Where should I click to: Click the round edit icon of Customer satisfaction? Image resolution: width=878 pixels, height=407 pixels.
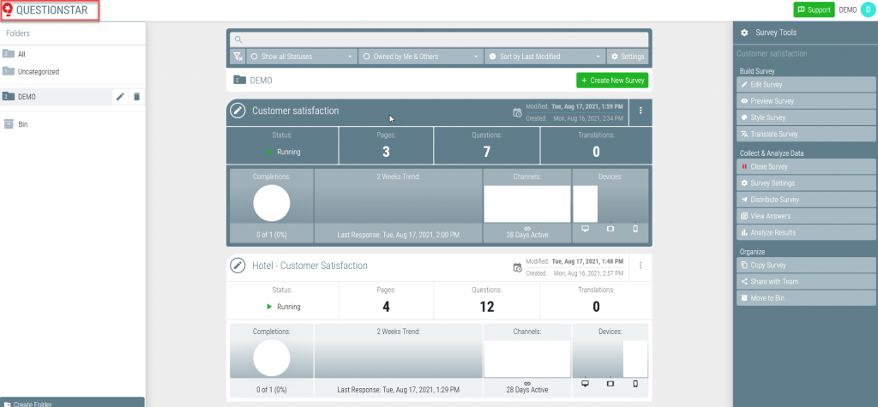pos(238,111)
